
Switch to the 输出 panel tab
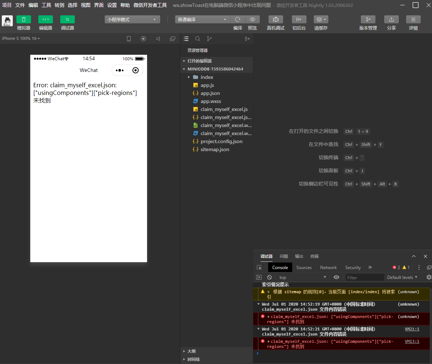(299, 256)
